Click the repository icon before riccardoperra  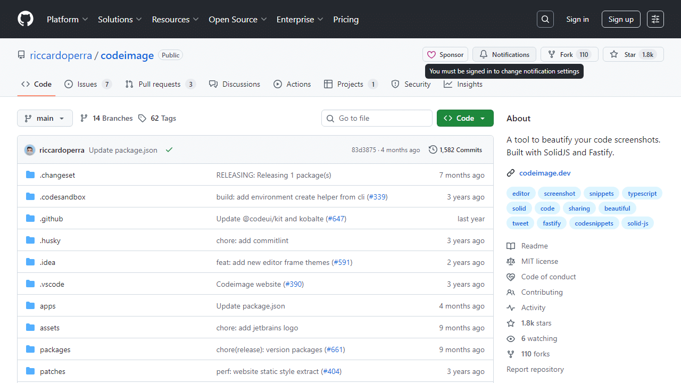click(x=21, y=55)
